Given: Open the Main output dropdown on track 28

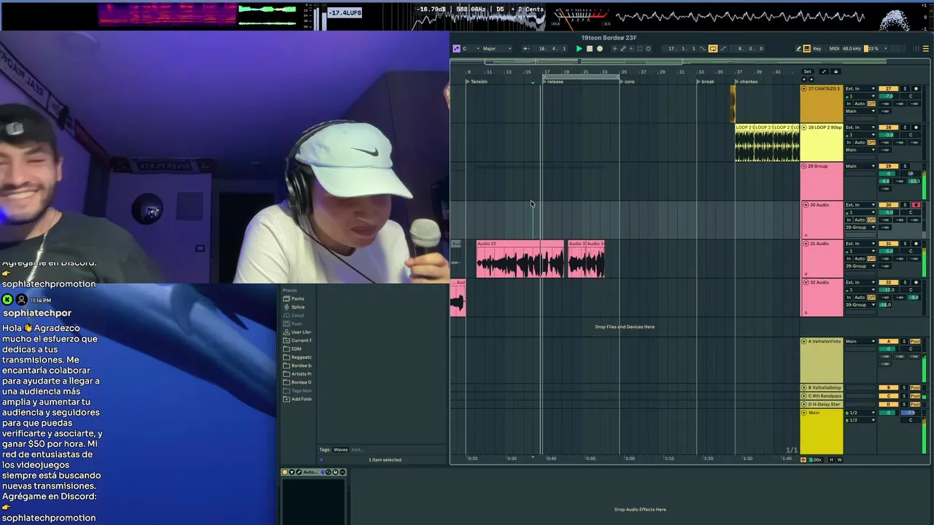Looking at the screenshot, I should (860, 149).
